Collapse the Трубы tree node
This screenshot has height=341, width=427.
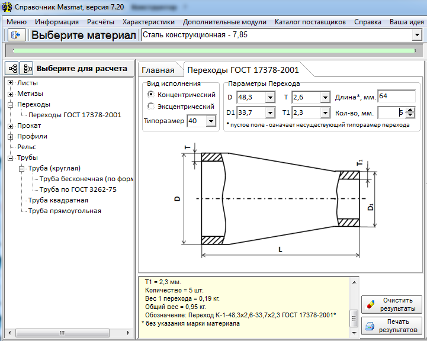(x=11, y=157)
